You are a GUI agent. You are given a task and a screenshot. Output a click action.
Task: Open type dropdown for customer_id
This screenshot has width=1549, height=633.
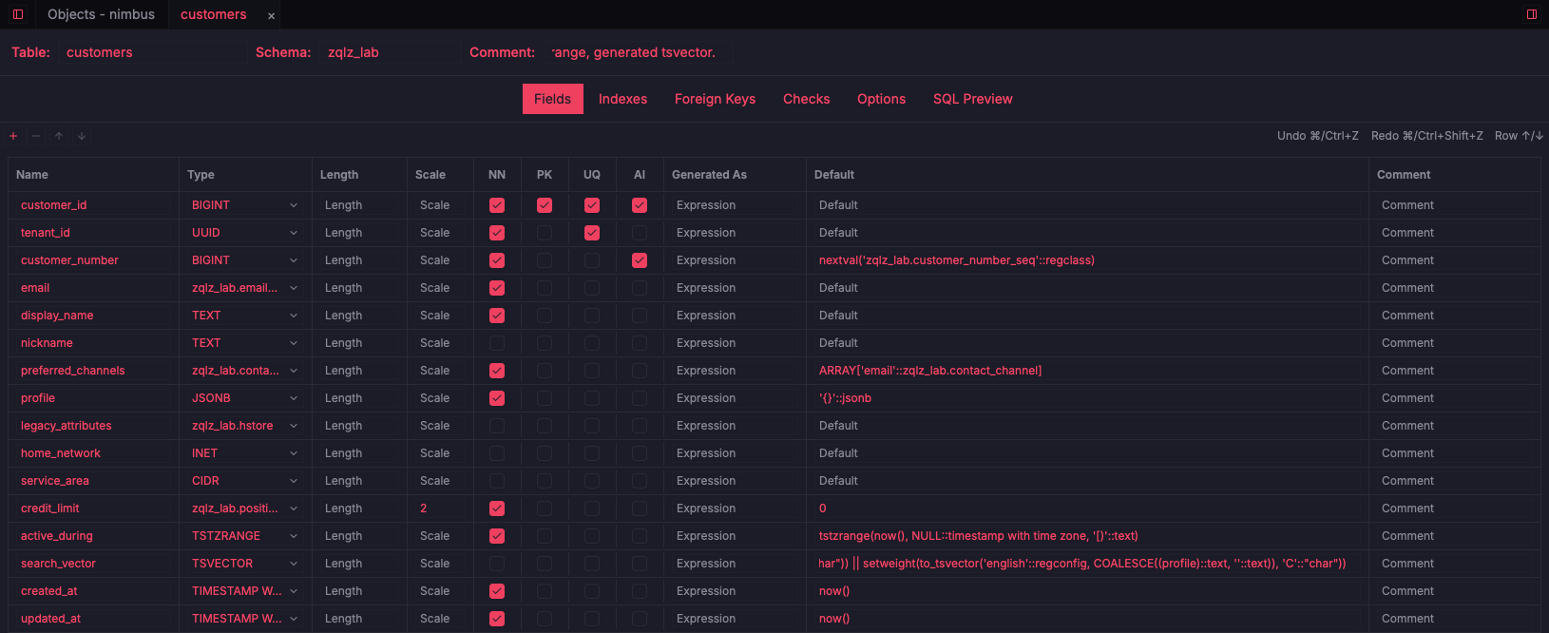click(245, 205)
